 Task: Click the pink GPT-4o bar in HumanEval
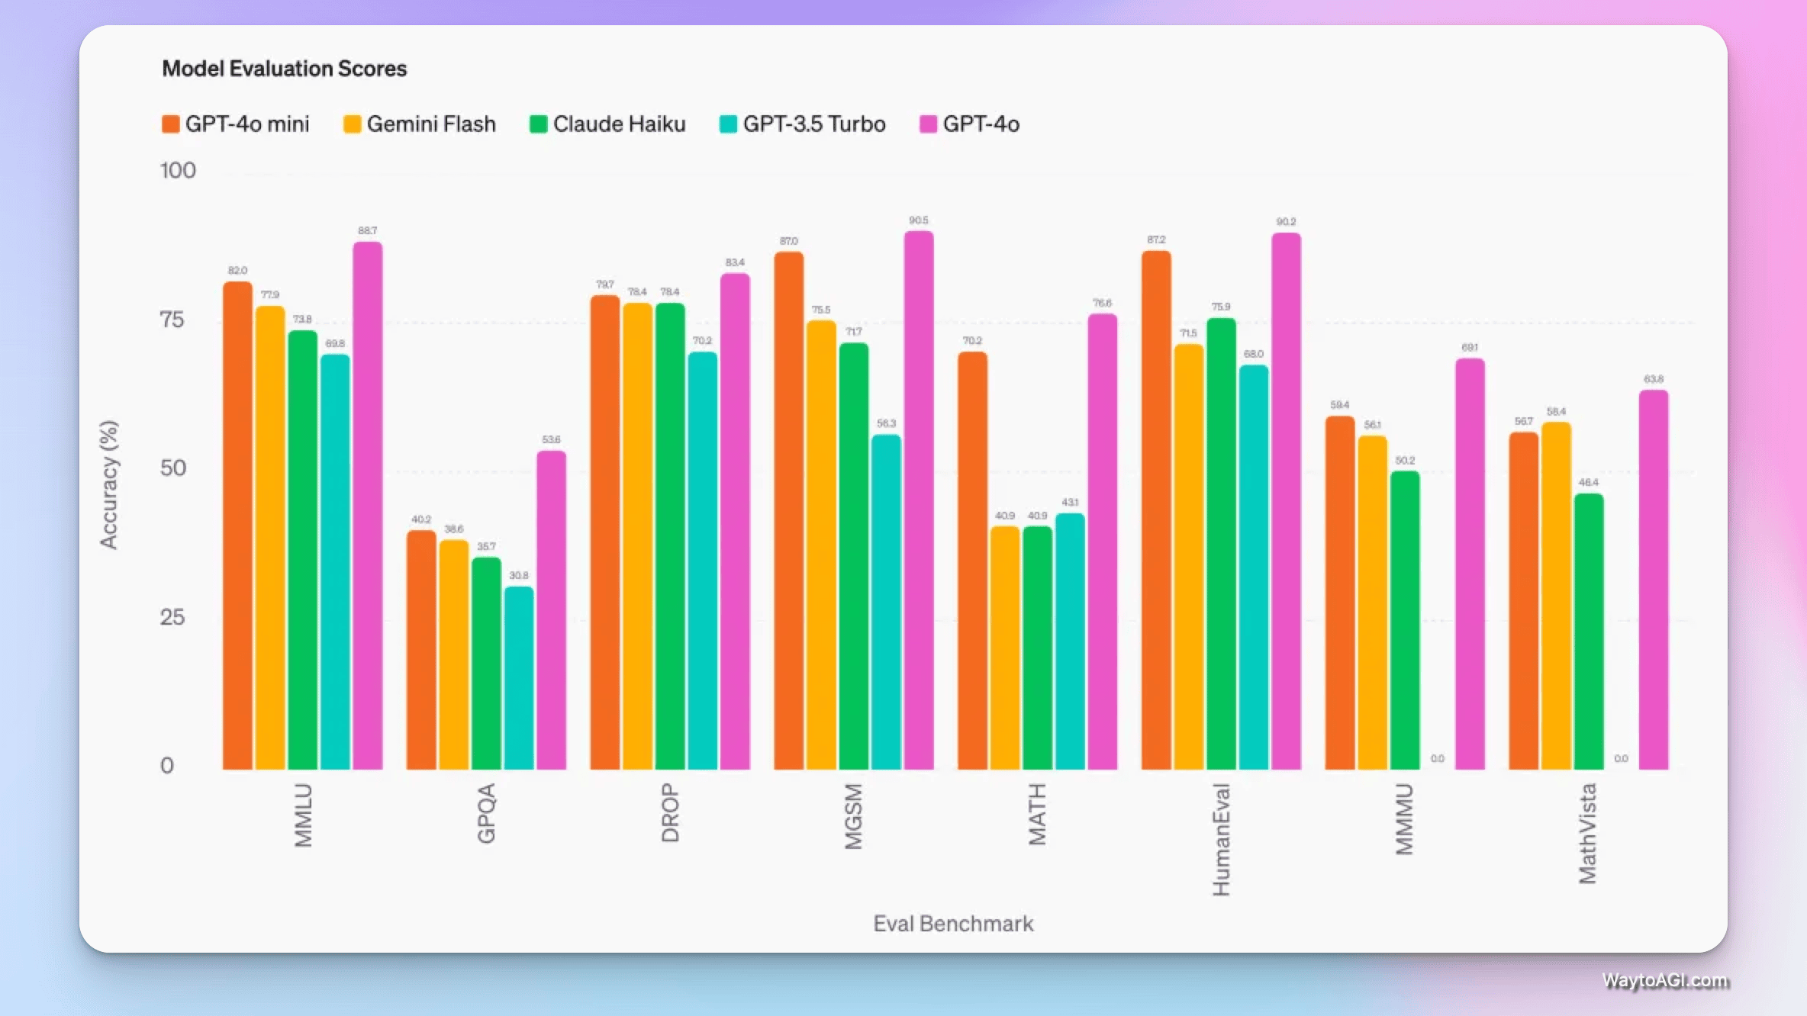tap(1286, 501)
